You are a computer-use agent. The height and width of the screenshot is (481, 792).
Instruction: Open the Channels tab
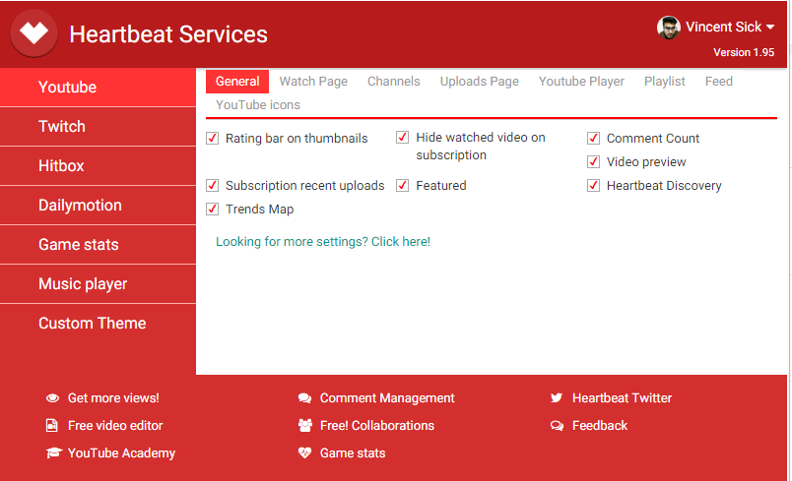point(393,82)
